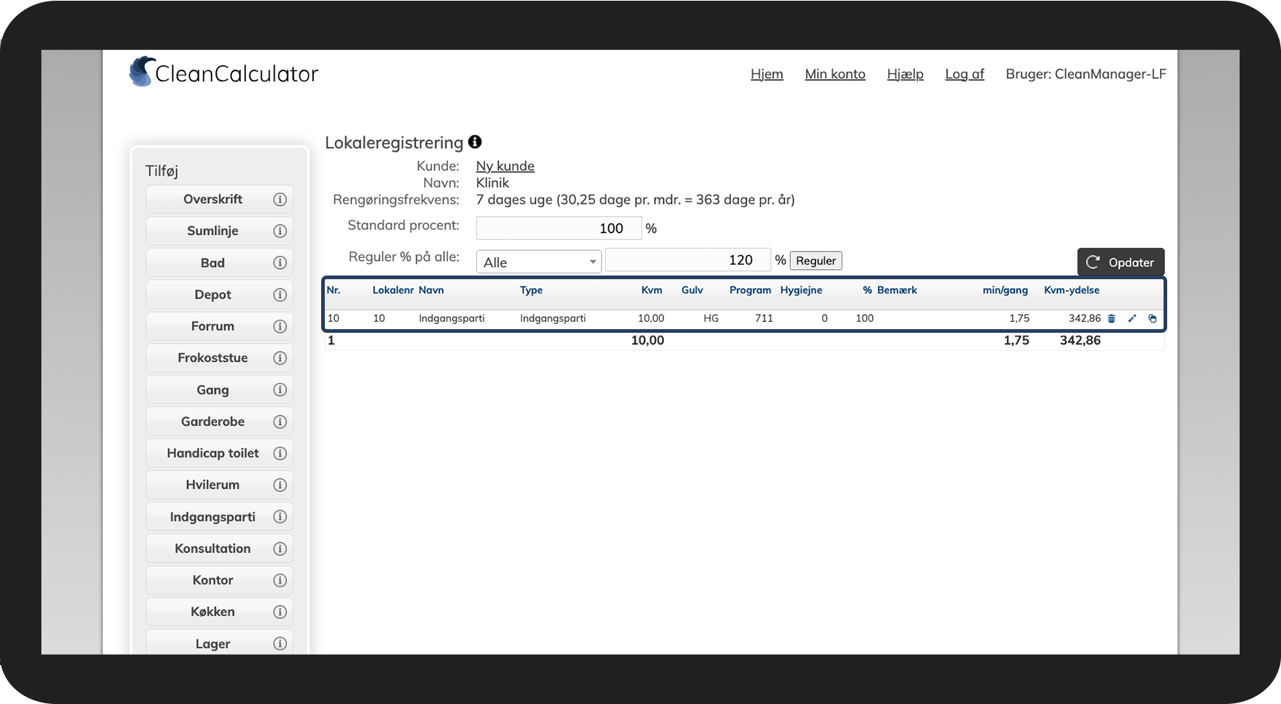Screen dimensions: 1281x704
Task: Click the info icon next to Frokoststue
Action: (x=280, y=358)
